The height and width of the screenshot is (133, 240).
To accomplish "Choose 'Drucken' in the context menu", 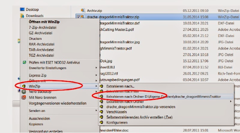I will coord(35,39).
